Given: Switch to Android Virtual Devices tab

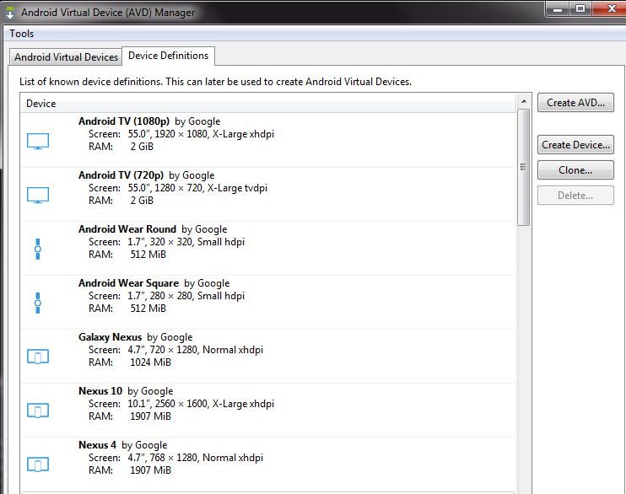Looking at the screenshot, I should 66,57.
